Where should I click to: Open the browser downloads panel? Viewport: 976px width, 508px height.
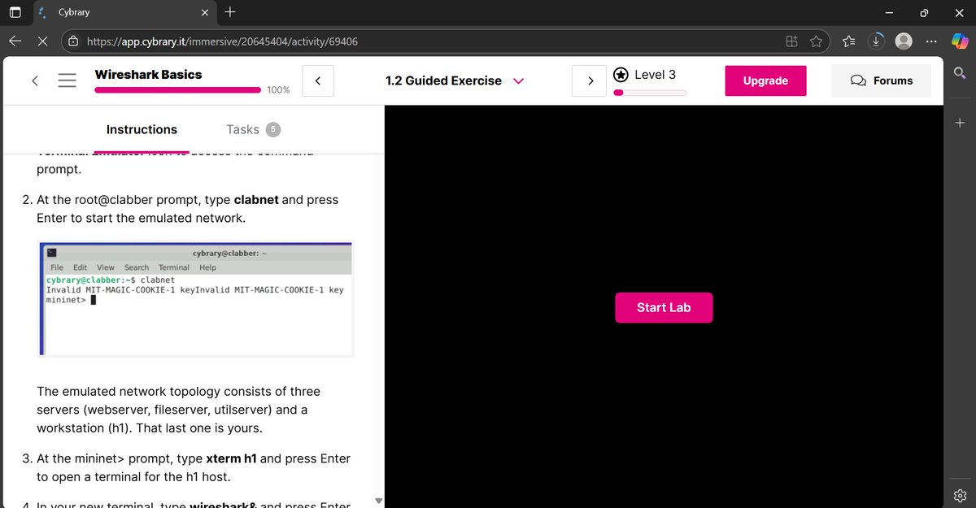[x=876, y=41]
